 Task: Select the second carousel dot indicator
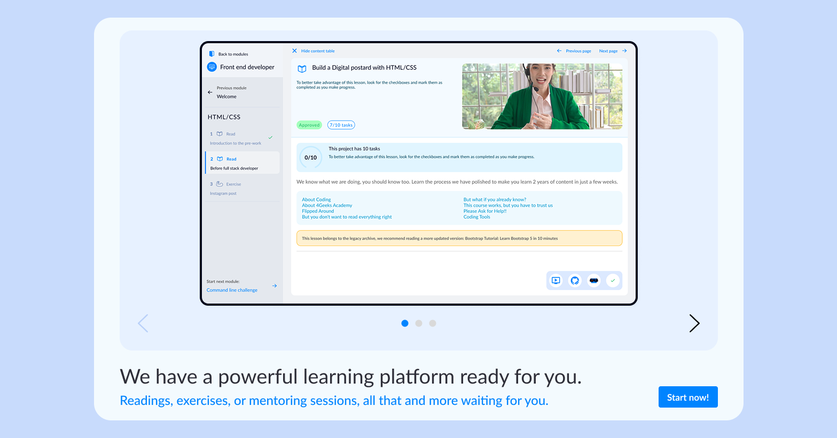tap(419, 323)
